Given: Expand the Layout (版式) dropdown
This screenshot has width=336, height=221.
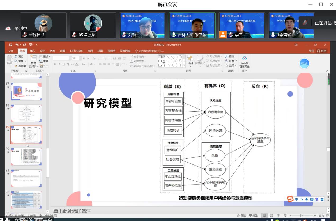Looking at the screenshot, I should point(45,57).
